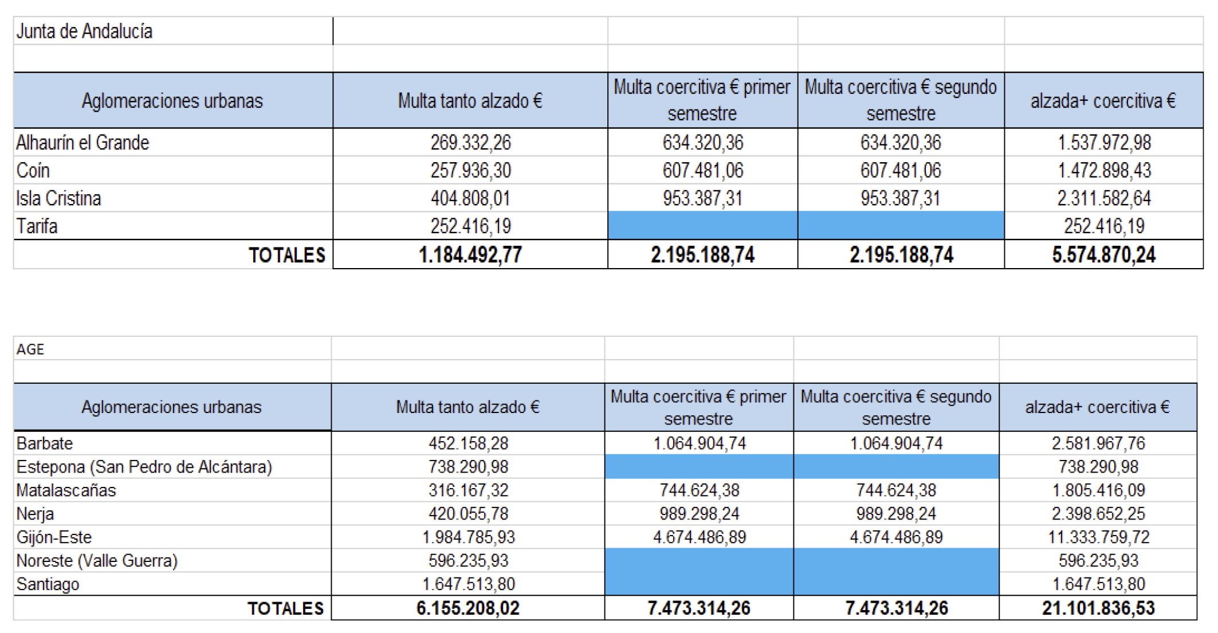This screenshot has width=1218, height=633.
Task: Click the 'Tarifa' agglomeration cell
Action: click(173, 226)
